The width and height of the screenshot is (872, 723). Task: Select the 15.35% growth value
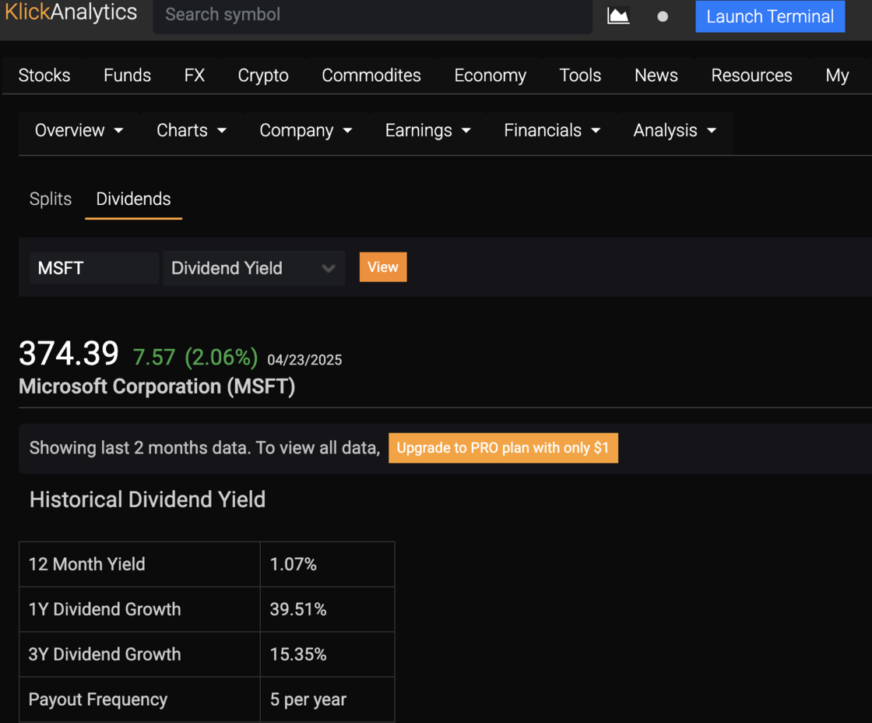point(298,654)
